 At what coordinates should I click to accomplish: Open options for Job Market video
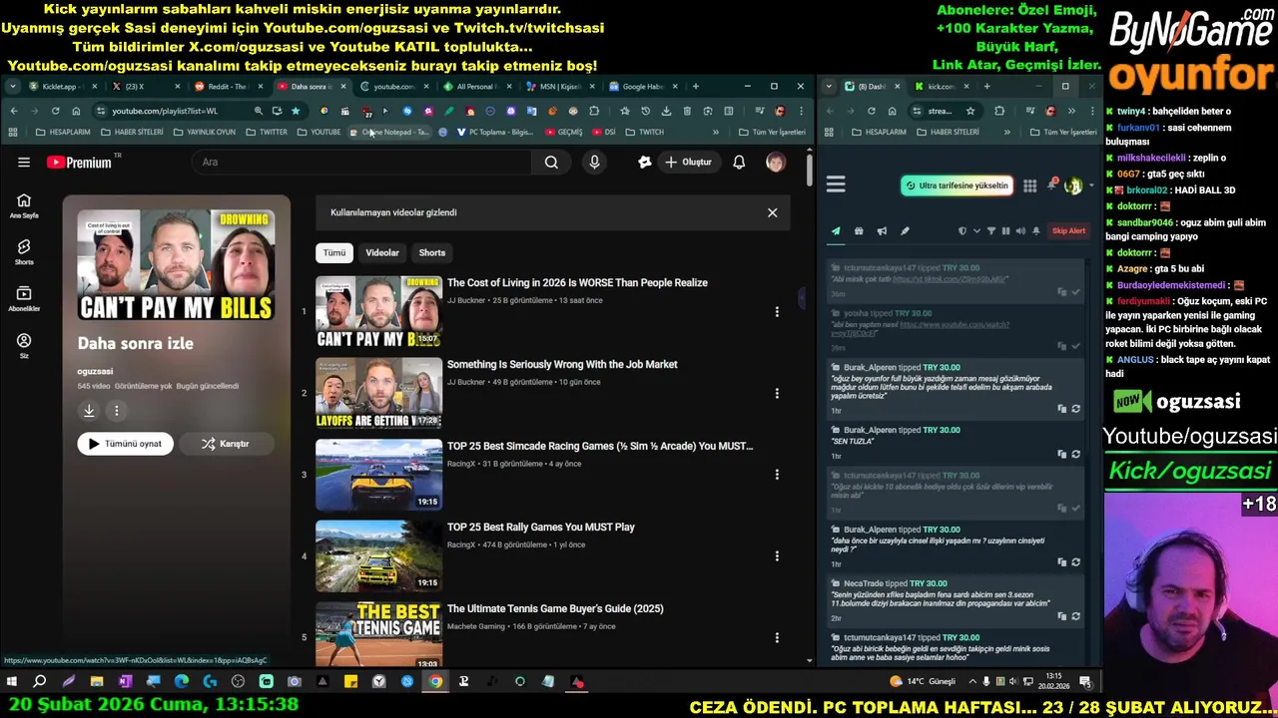click(777, 393)
